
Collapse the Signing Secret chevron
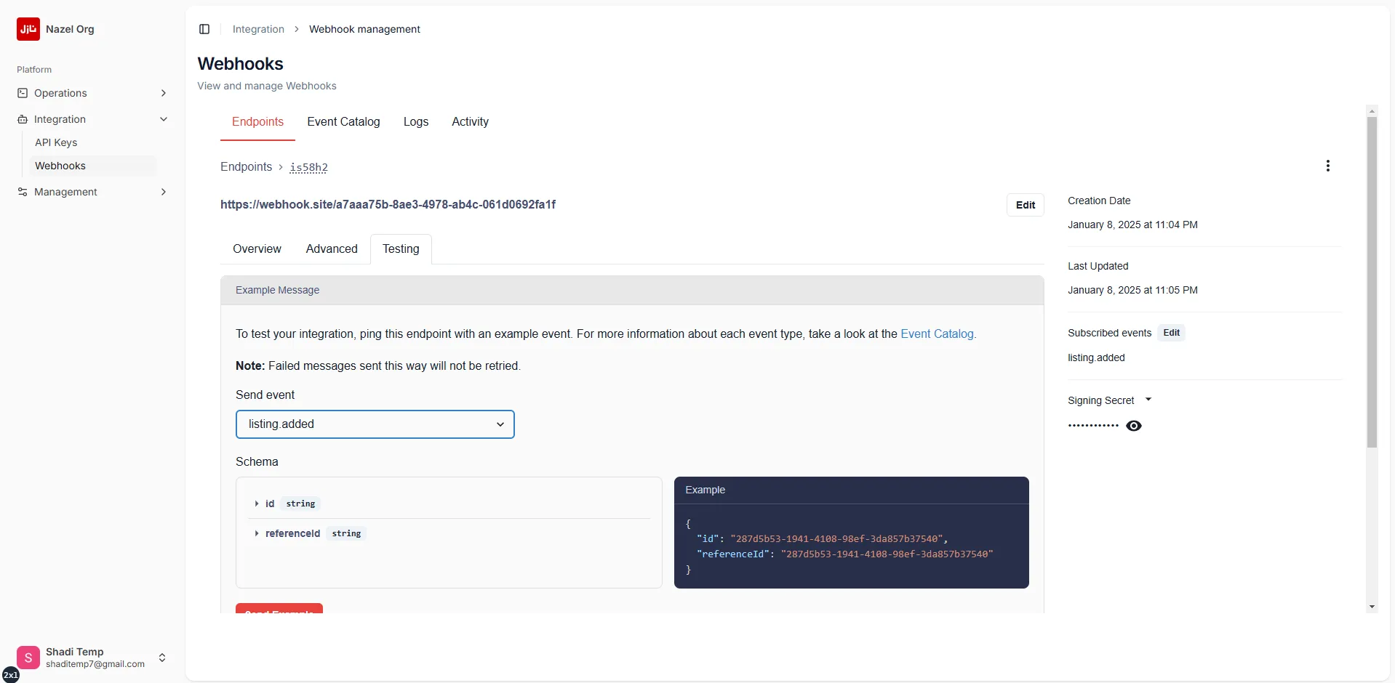[x=1149, y=399]
